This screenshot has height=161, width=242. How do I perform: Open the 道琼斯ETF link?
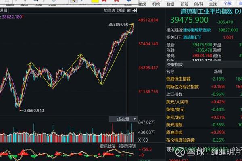pyautogui.click(x=192, y=37)
